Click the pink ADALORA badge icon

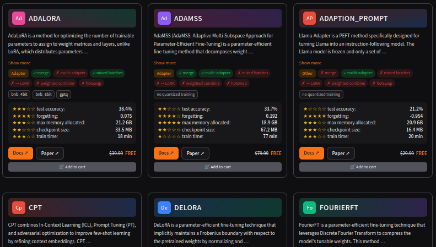pyautogui.click(x=19, y=18)
